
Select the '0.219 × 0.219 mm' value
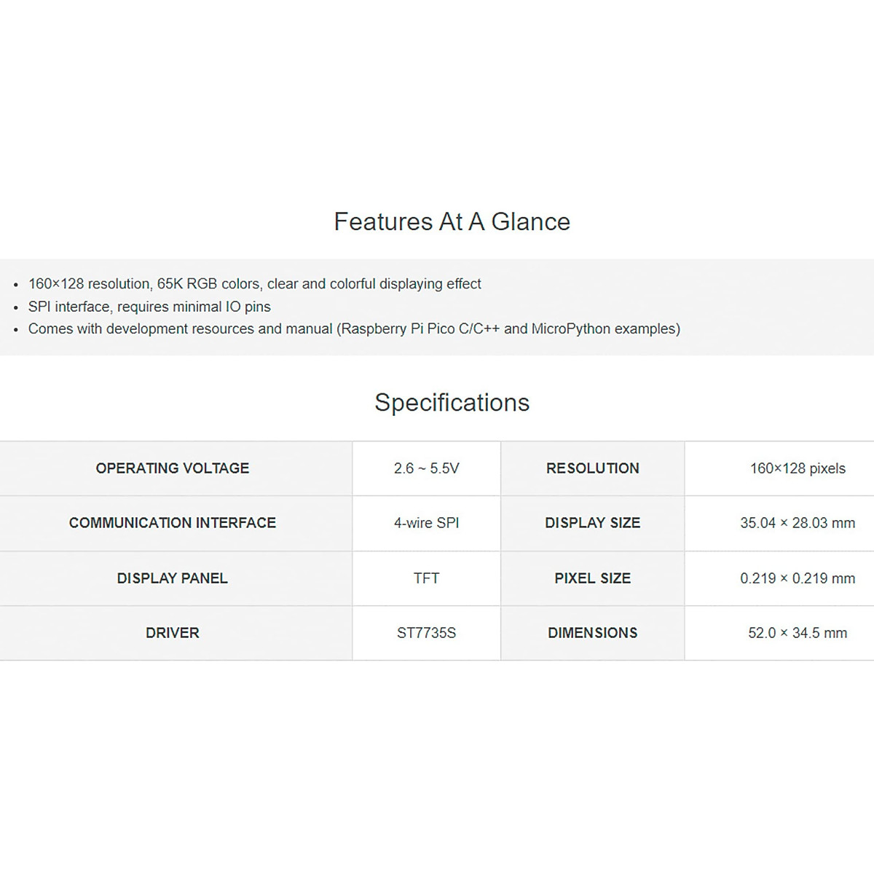[x=798, y=578]
